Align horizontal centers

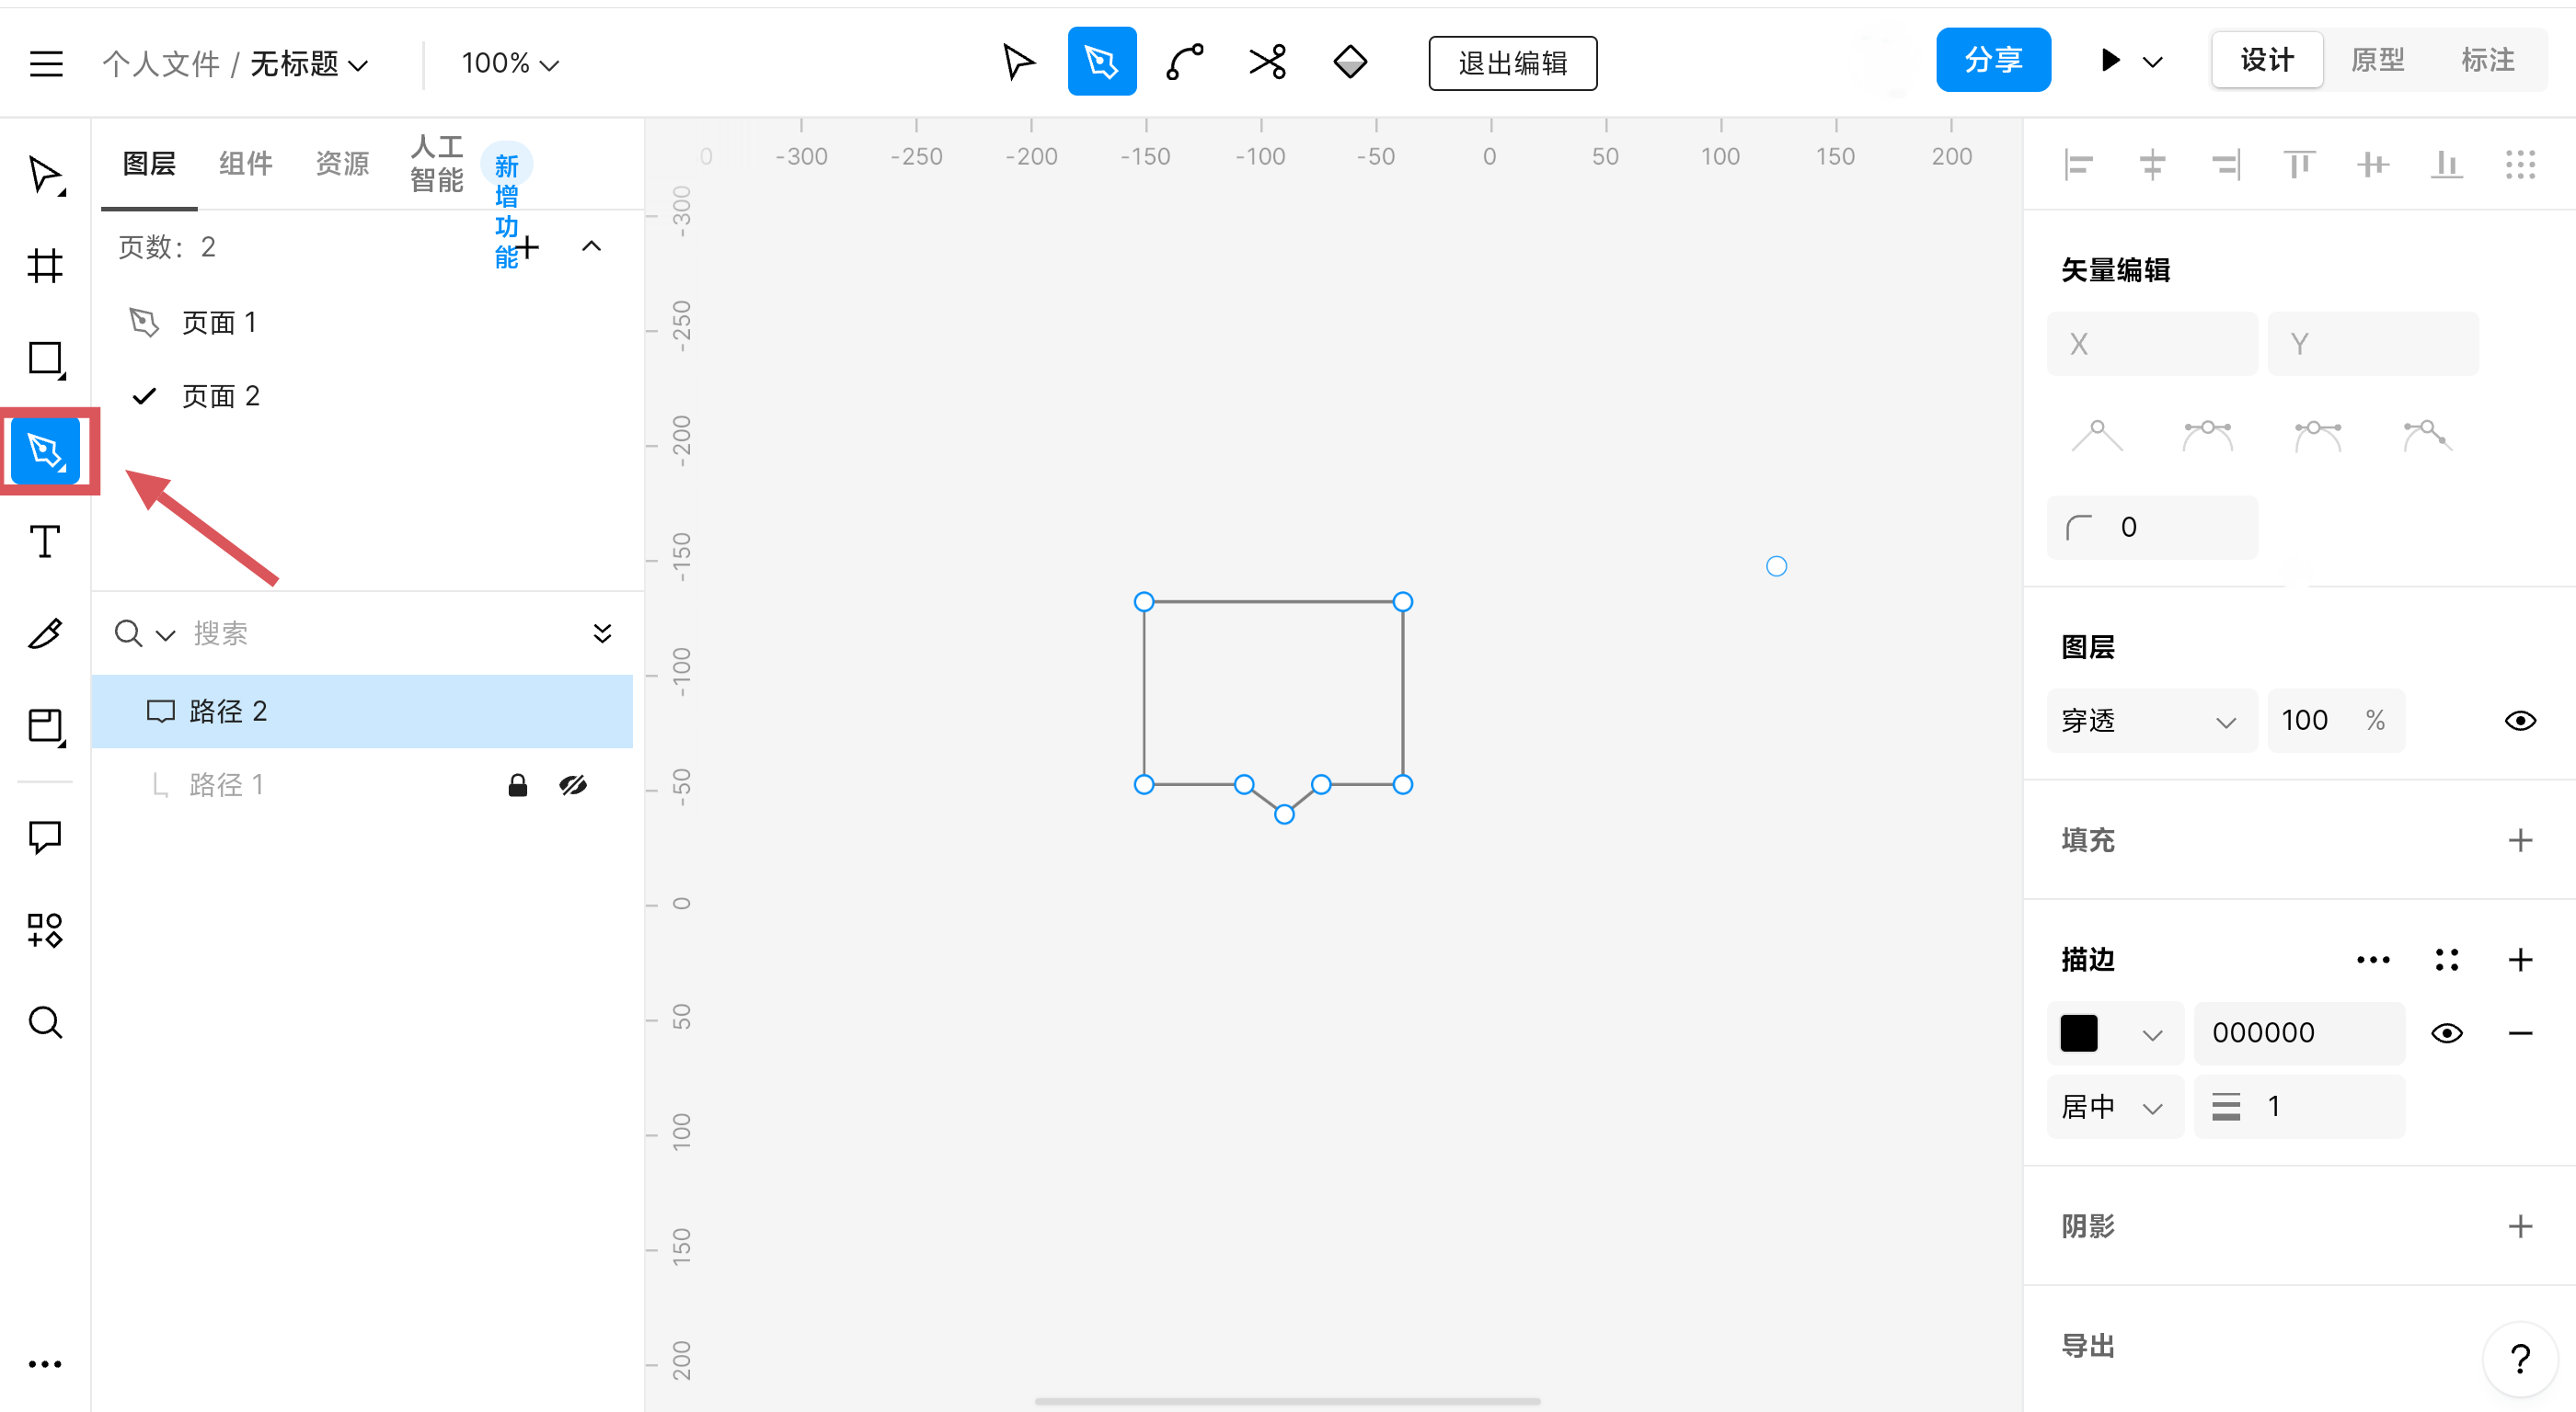(2152, 164)
